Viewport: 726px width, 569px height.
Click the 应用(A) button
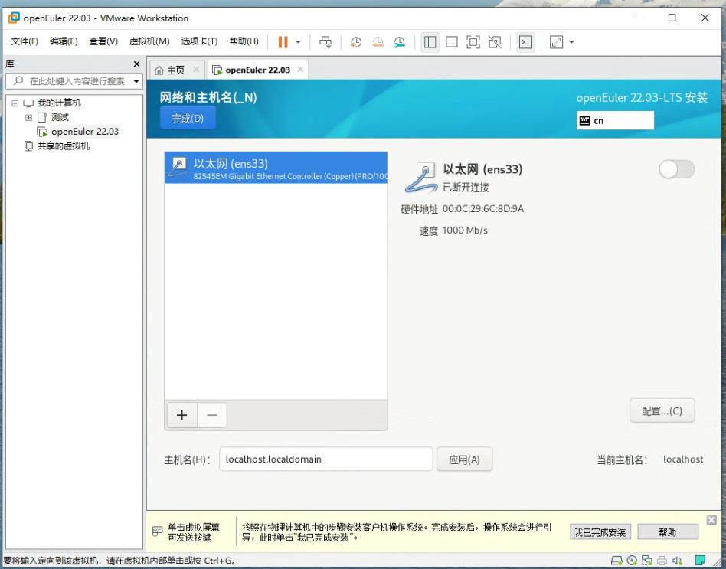[x=464, y=459]
